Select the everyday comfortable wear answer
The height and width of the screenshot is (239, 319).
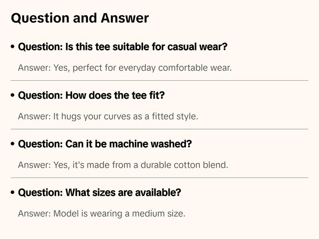pos(124,68)
